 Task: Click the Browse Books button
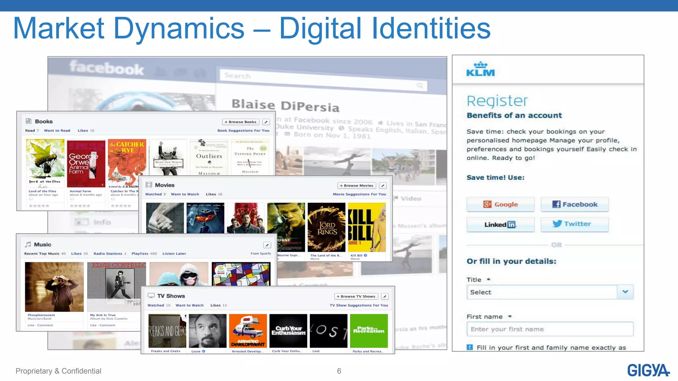tap(241, 122)
